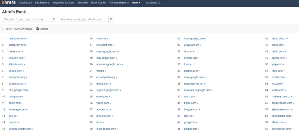299x135 pixels.
Task: Expand the dropdown arrow next to amazon.com
Action: tap(113, 116)
